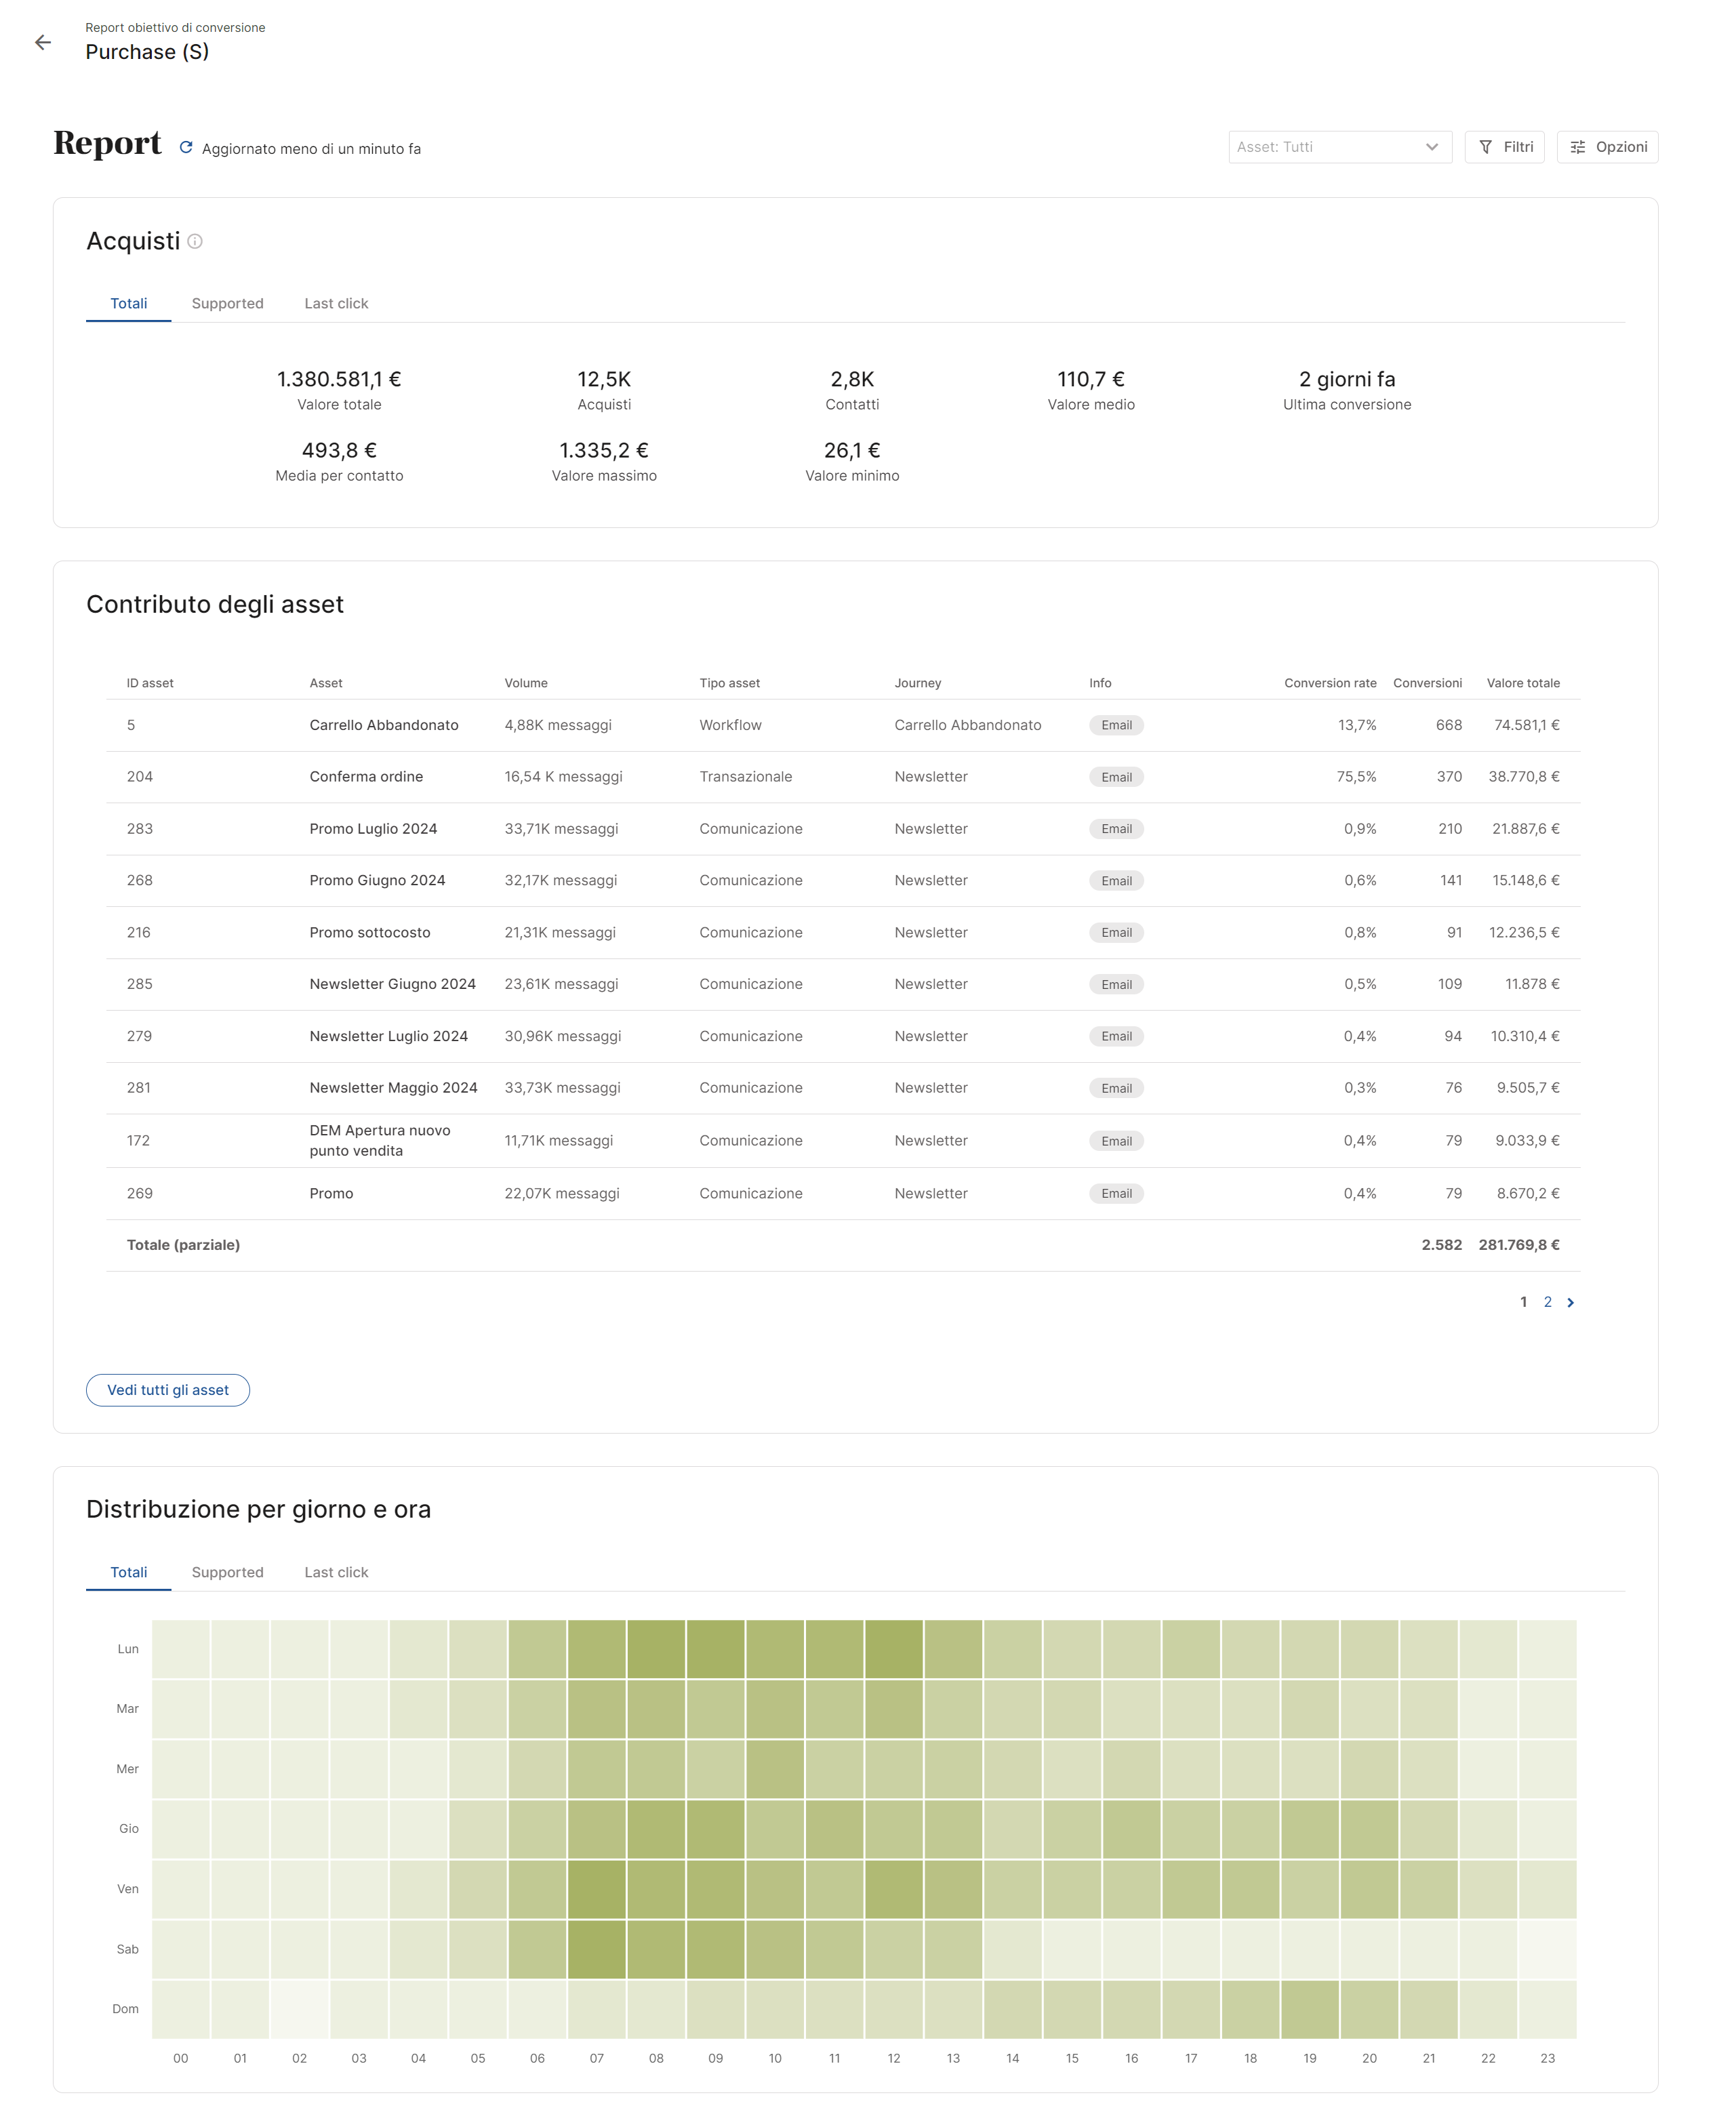Click Newsletter Giugno 2024 row
The width and height of the screenshot is (1736, 2106).
click(844, 985)
